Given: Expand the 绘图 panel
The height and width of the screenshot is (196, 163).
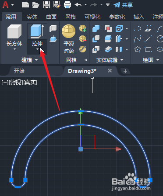Looking at the screenshot, I should (x=151, y=60).
